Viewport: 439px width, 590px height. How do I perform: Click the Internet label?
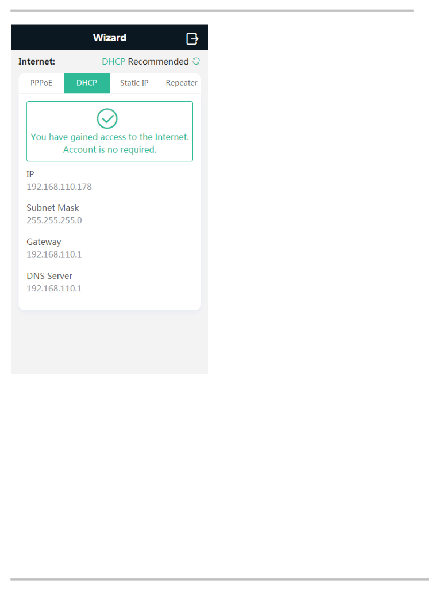pyautogui.click(x=37, y=61)
